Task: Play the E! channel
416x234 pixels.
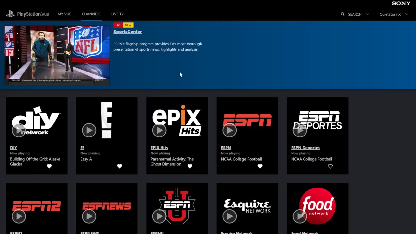Action: pyautogui.click(x=89, y=130)
